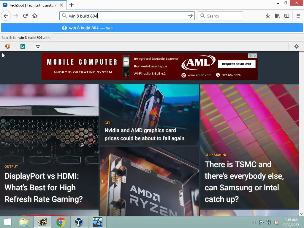Viewport: 304px width, 228px height.
Task: Click the GPU category label
Action: coord(108,123)
